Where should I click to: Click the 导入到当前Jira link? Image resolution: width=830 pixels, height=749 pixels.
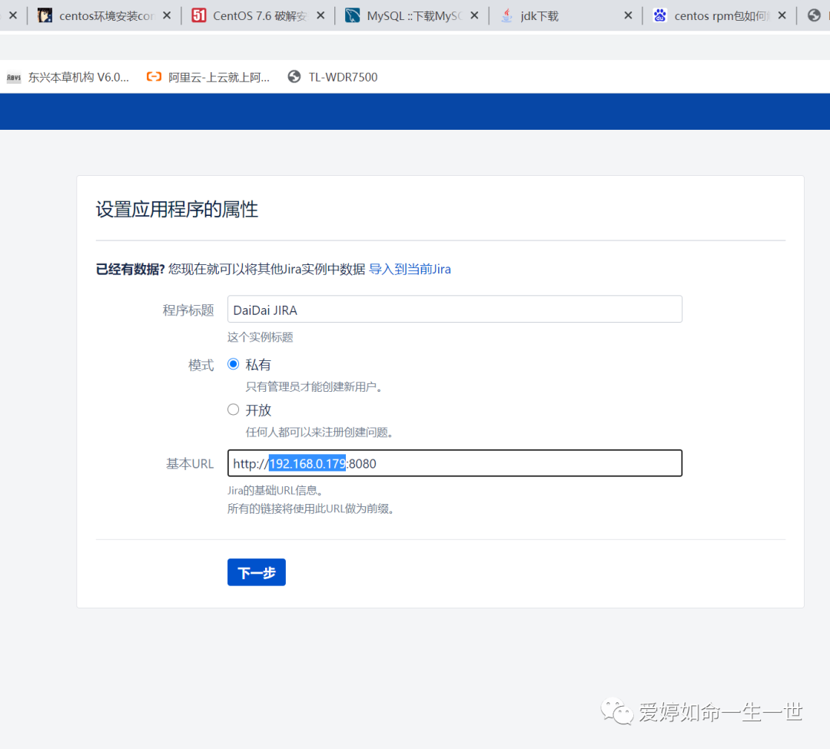click(410, 269)
